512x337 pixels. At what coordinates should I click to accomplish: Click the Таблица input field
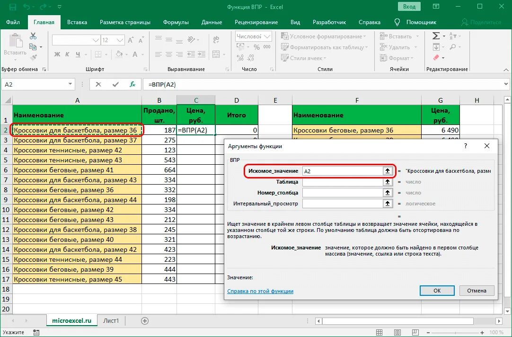tap(343, 182)
